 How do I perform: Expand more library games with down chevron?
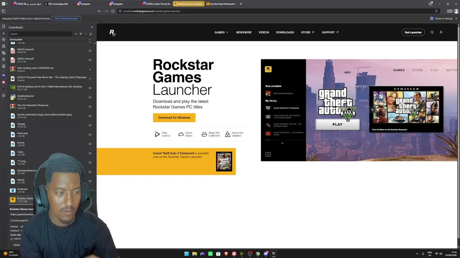point(282,143)
